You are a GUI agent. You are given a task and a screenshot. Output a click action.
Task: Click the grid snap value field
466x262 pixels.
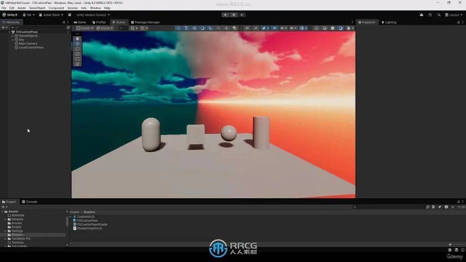coord(122,28)
